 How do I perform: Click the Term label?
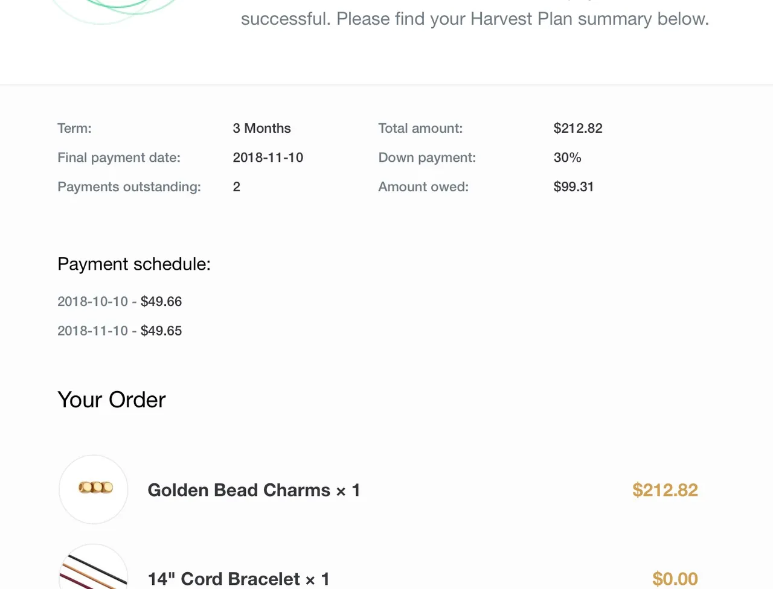coord(74,128)
